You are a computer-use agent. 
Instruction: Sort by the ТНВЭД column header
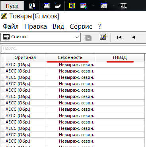tap(120, 57)
